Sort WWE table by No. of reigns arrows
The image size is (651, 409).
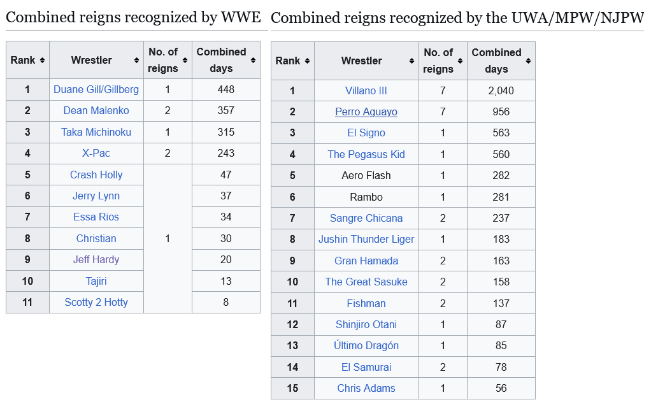tap(185, 61)
